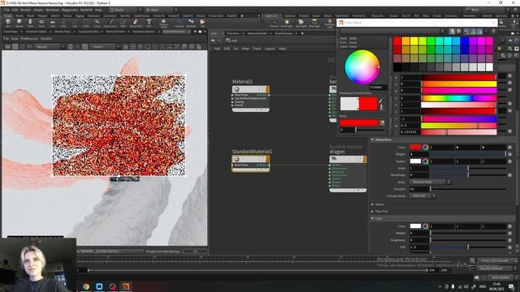Select the Area Light shelf tool

point(314,24)
